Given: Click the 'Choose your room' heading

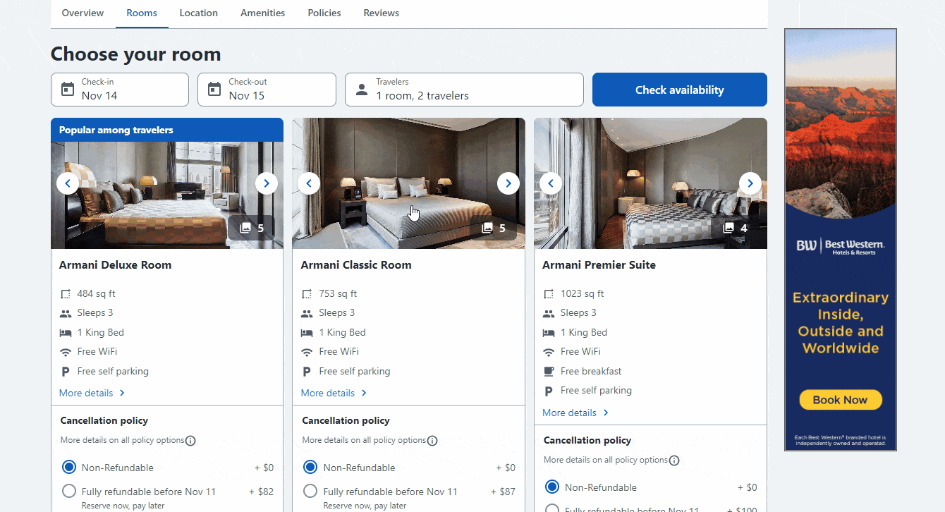Looking at the screenshot, I should tap(136, 54).
